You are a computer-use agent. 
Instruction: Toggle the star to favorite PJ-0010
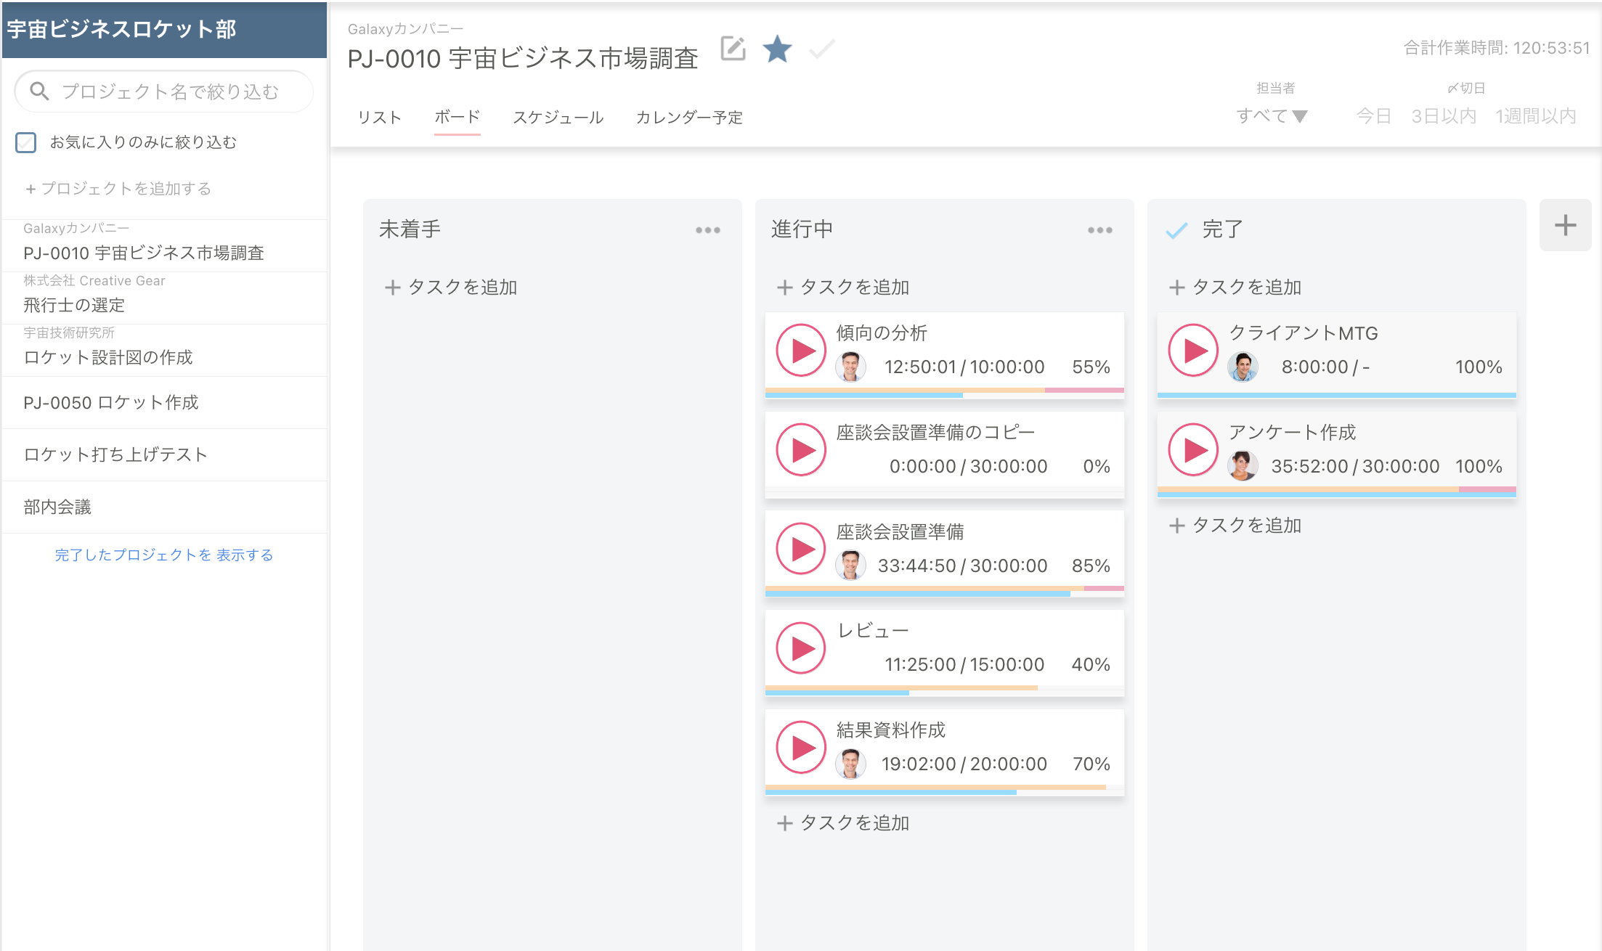(x=777, y=49)
